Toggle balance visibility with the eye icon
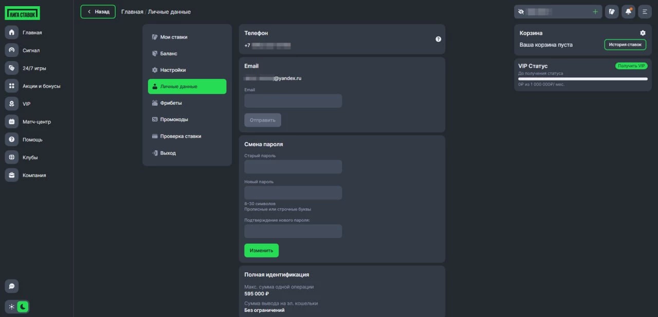This screenshot has height=317, width=658. [x=521, y=11]
